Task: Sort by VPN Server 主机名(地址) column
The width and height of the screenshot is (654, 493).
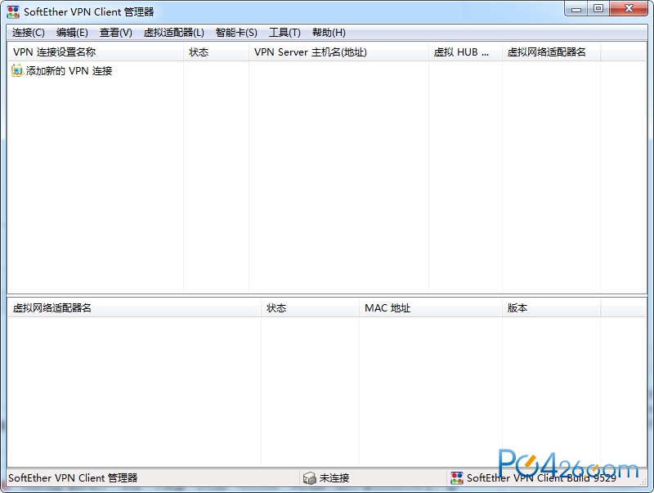Action: click(338, 52)
